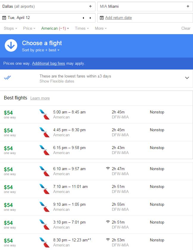Click the calendar icon beside Tue, April 12
Image resolution: width=193 pixels, height=250 pixels.
point(4,18)
